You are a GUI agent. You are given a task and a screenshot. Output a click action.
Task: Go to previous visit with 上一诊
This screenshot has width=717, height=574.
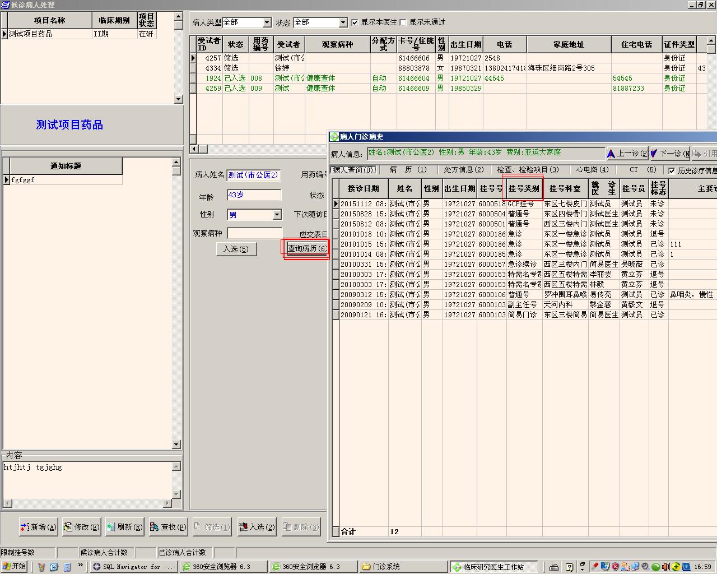tap(627, 154)
